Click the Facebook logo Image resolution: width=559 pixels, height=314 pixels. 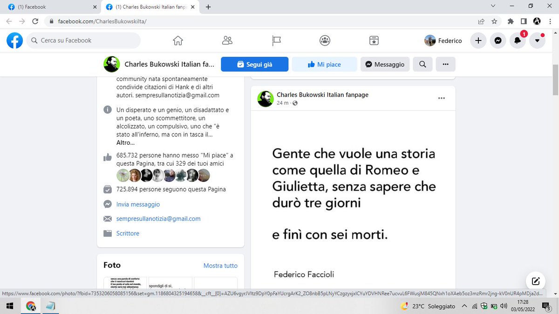(14, 40)
